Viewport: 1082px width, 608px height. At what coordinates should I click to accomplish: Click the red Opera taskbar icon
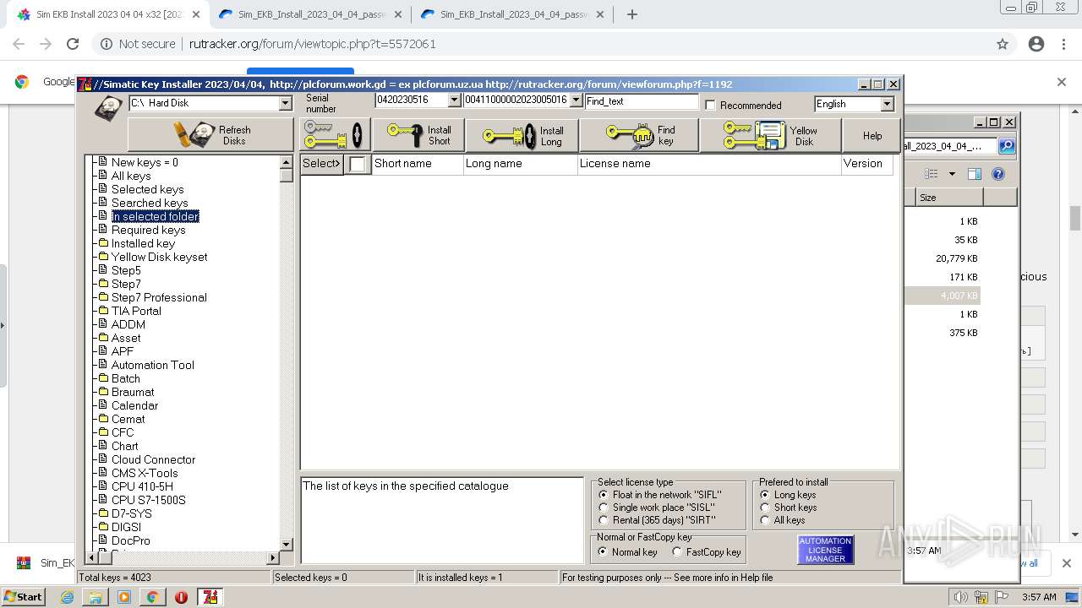coord(181,597)
